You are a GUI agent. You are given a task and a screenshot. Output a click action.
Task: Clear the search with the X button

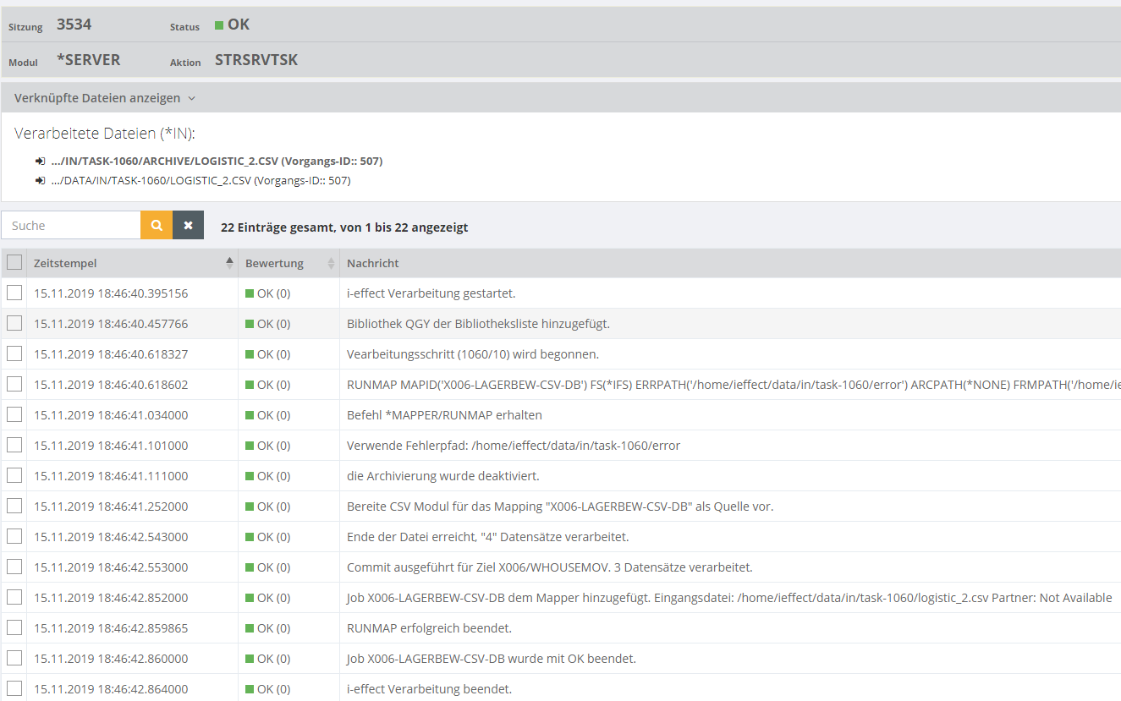188,226
